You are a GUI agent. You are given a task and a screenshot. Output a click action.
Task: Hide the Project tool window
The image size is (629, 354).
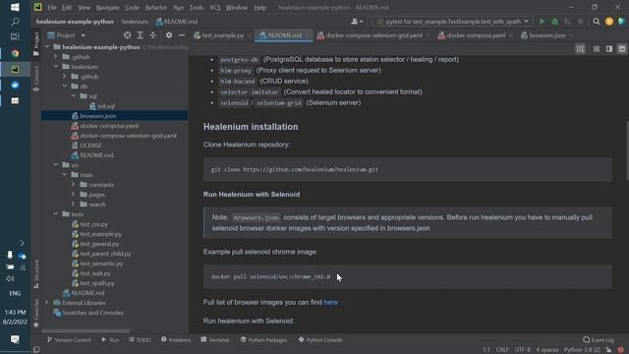pos(182,35)
